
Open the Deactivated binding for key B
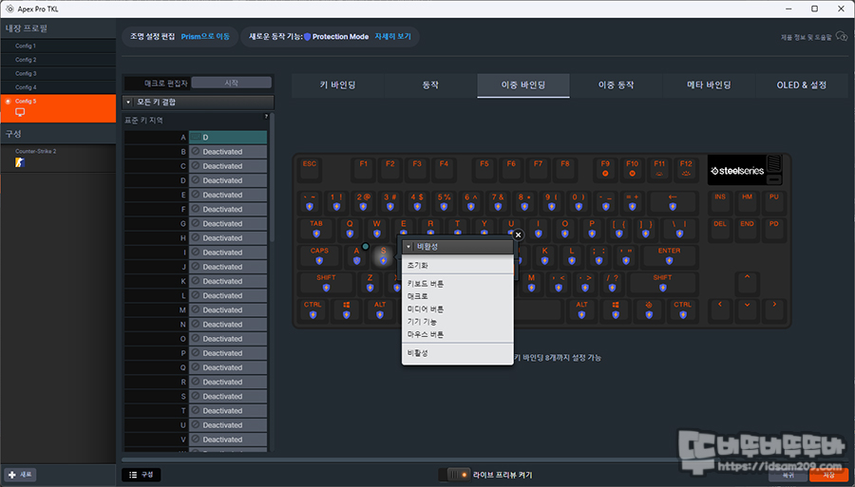[228, 152]
